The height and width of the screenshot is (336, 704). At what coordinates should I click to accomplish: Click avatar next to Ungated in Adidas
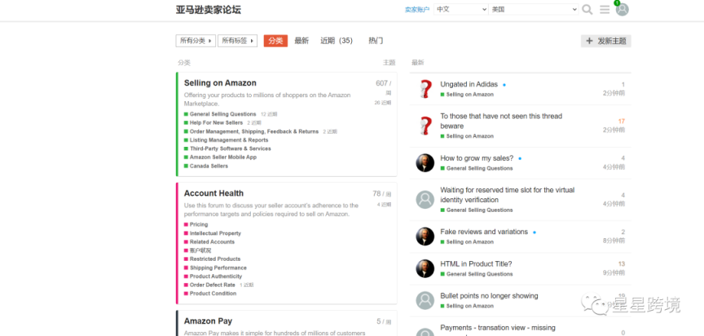point(425,89)
